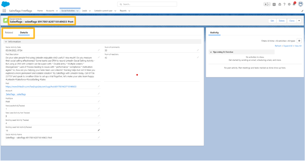The width and height of the screenshot is (305, 161).
Task: Focus the global Search box
Action: [147, 4]
